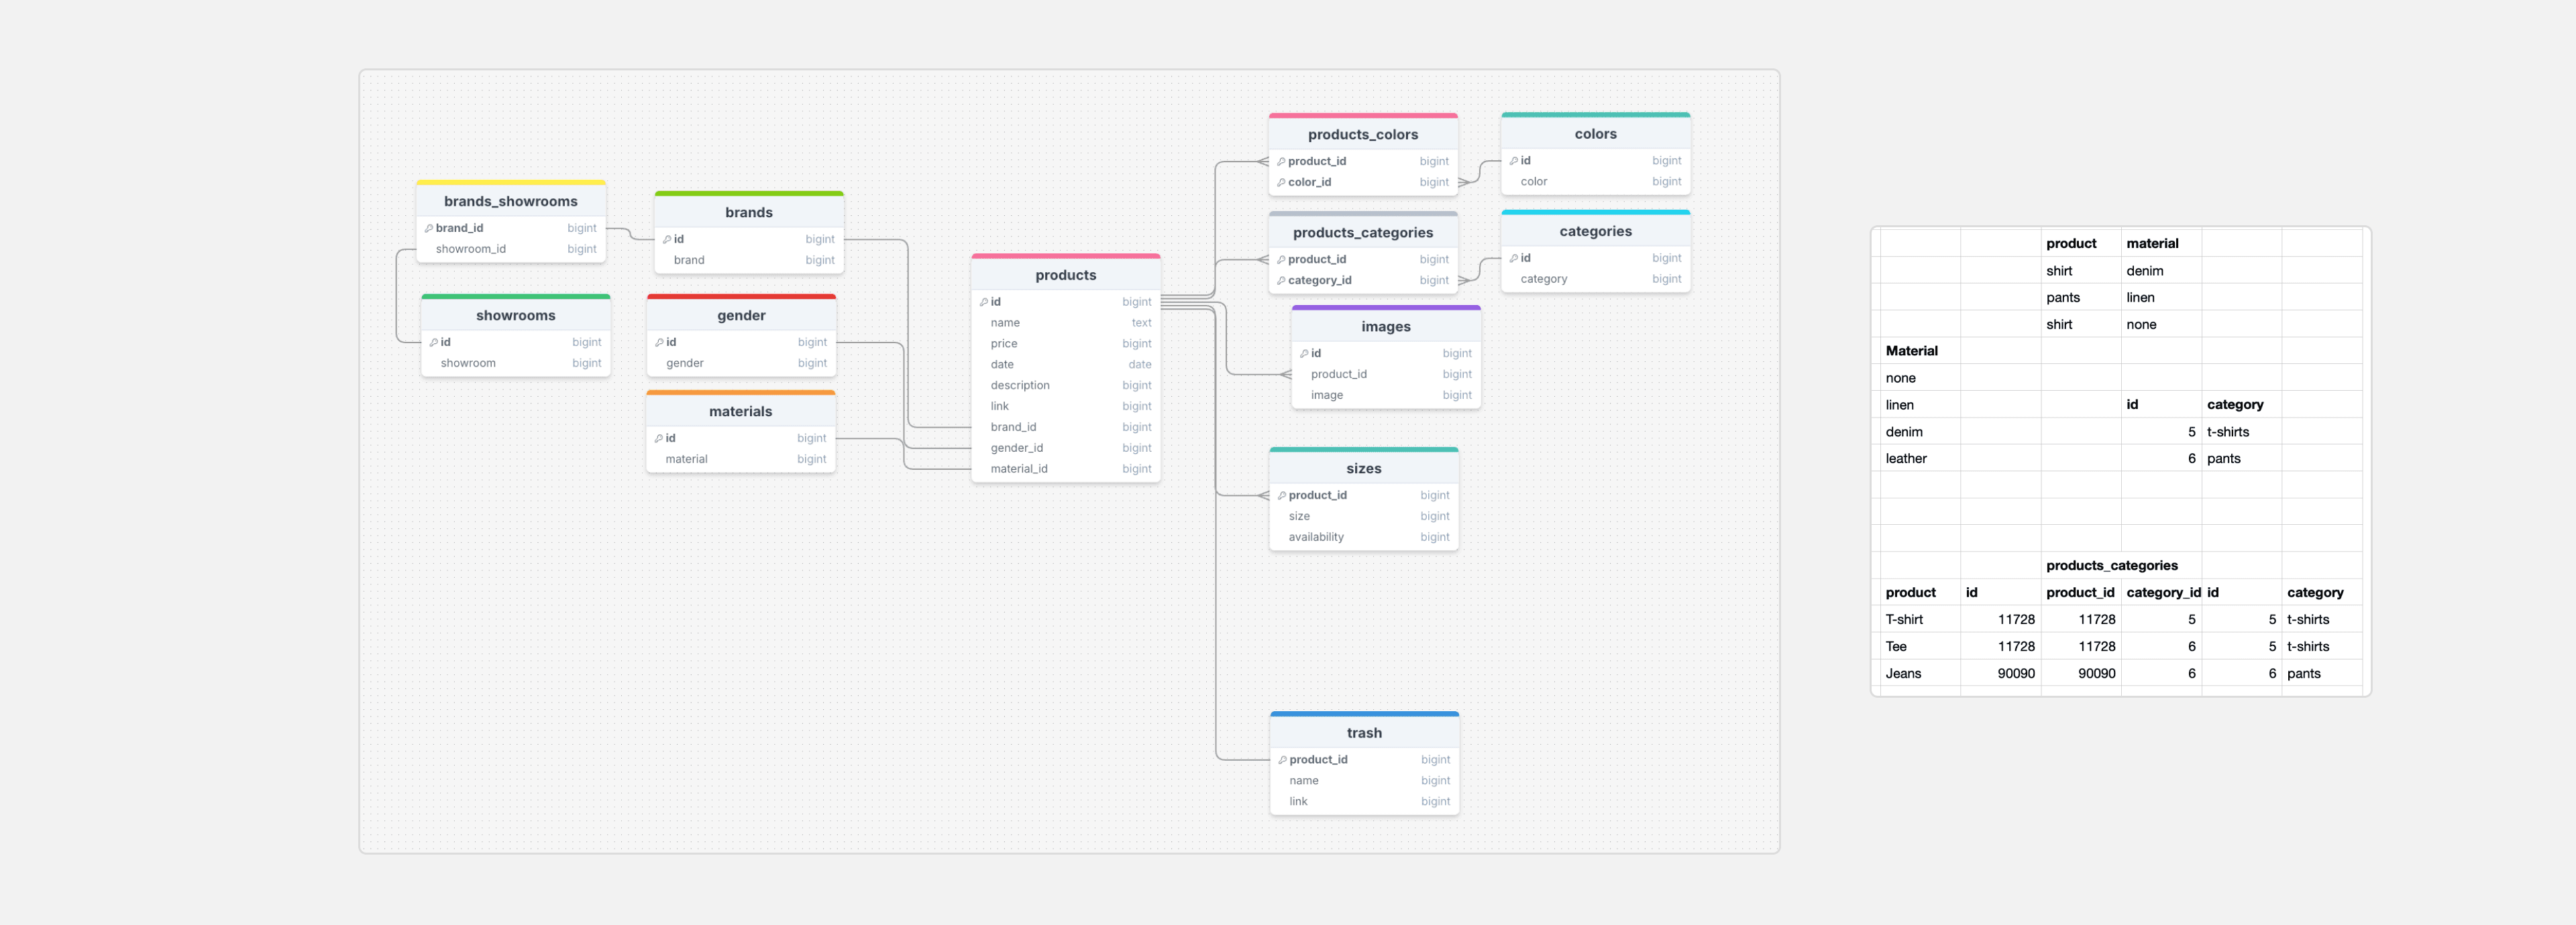Click the link field in trash table
The image size is (2576, 925).
(x=1365, y=802)
